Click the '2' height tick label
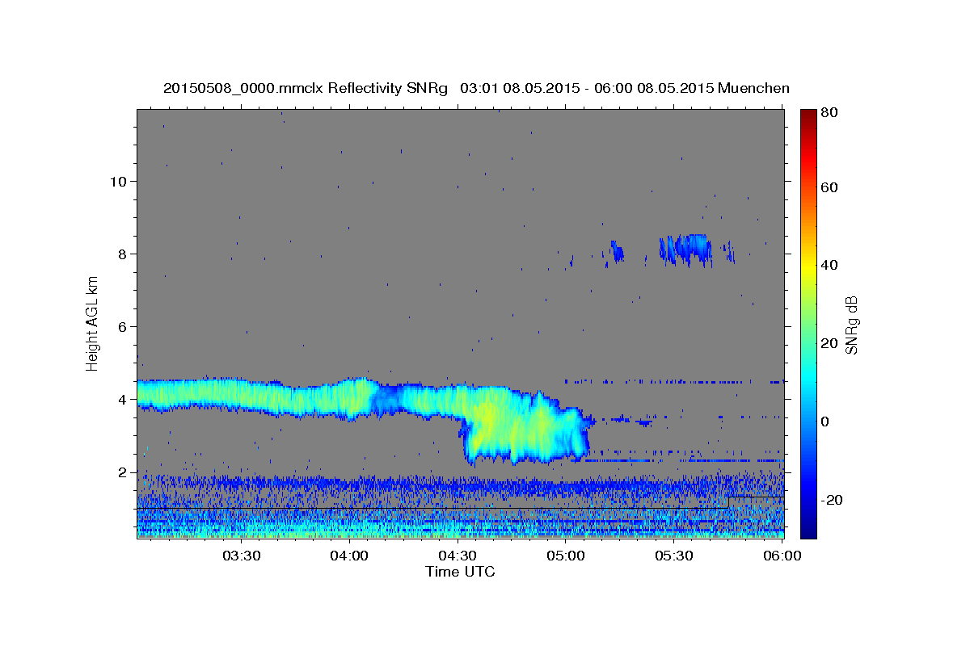 click(120, 472)
